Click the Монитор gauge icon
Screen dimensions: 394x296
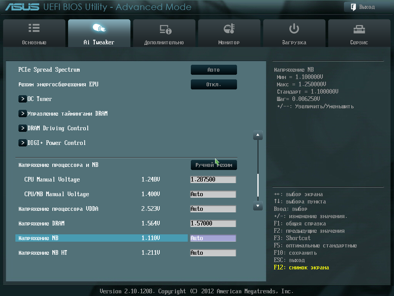(x=229, y=29)
